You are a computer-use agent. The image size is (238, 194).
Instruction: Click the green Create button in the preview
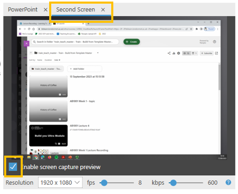coord(131,41)
